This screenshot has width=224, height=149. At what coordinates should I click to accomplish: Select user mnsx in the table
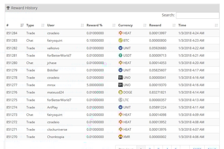click(x=51, y=85)
